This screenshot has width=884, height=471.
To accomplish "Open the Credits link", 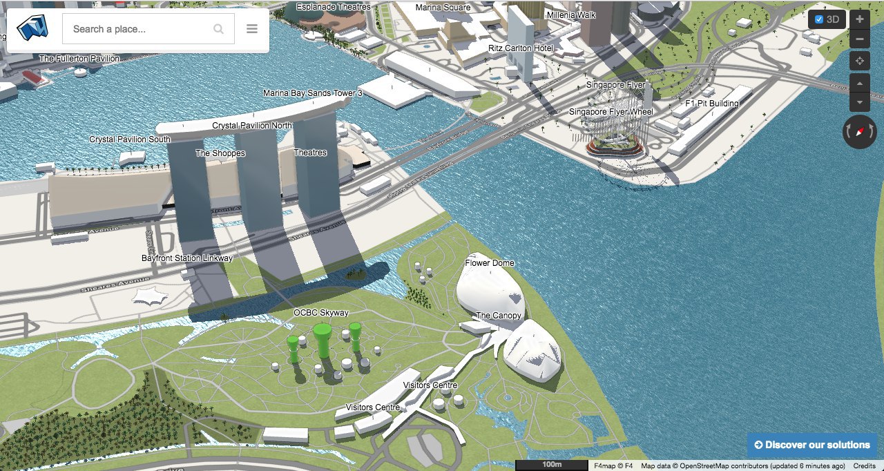I will pyautogui.click(x=864, y=465).
